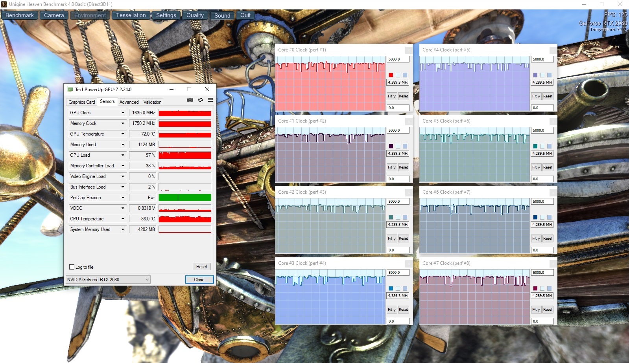The height and width of the screenshot is (363, 629).
Task: Open the Benchmark menu in Heaven
Action: coord(20,15)
